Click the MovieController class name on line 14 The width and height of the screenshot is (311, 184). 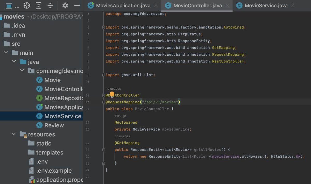click(152, 109)
